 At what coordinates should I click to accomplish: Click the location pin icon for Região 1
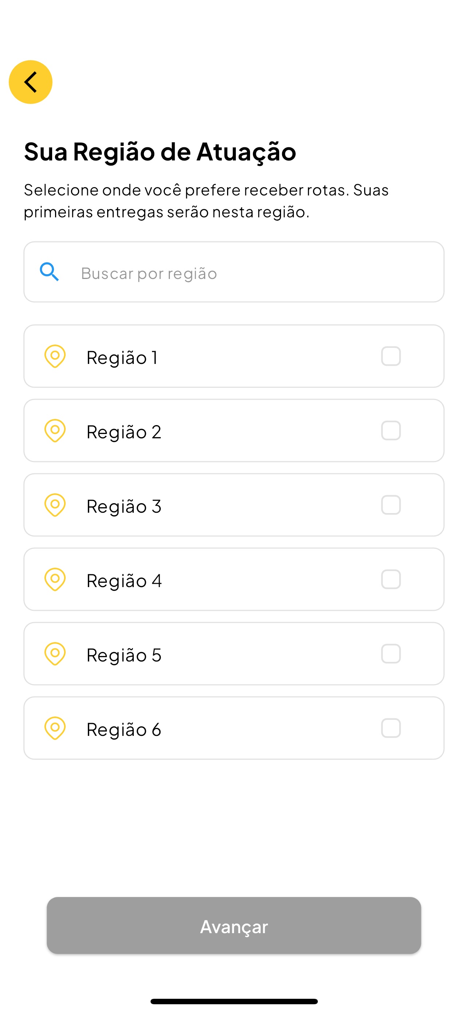[x=55, y=356]
